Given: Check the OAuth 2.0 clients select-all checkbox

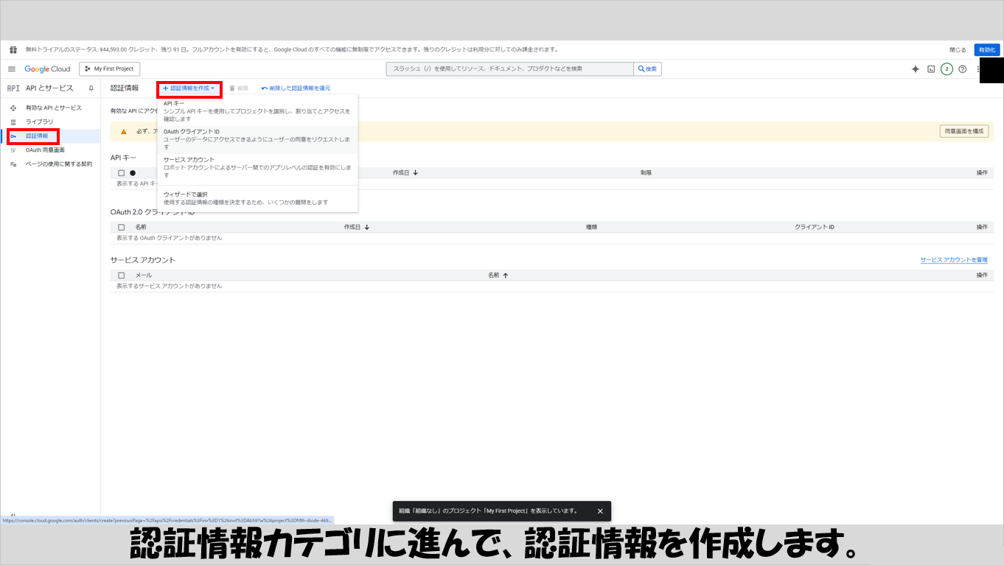Looking at the screenshot, I should [x=122, y=227].
